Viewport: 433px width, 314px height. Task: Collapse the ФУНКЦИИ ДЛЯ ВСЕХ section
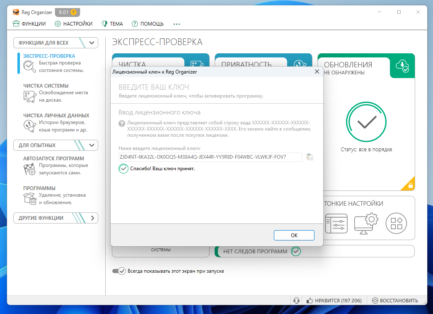56,43
